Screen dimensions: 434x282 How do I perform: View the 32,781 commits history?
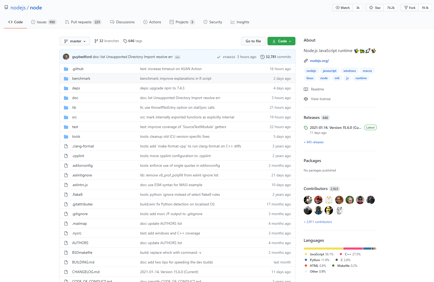pyautogui.click(x=276, y=57)
